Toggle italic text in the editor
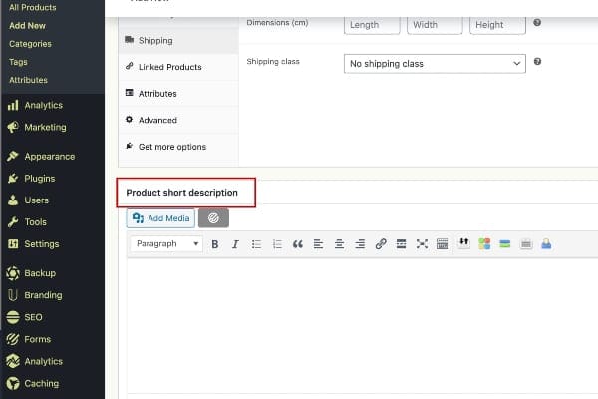The width and height of the screenshot is (598, 399). point(235,244)
